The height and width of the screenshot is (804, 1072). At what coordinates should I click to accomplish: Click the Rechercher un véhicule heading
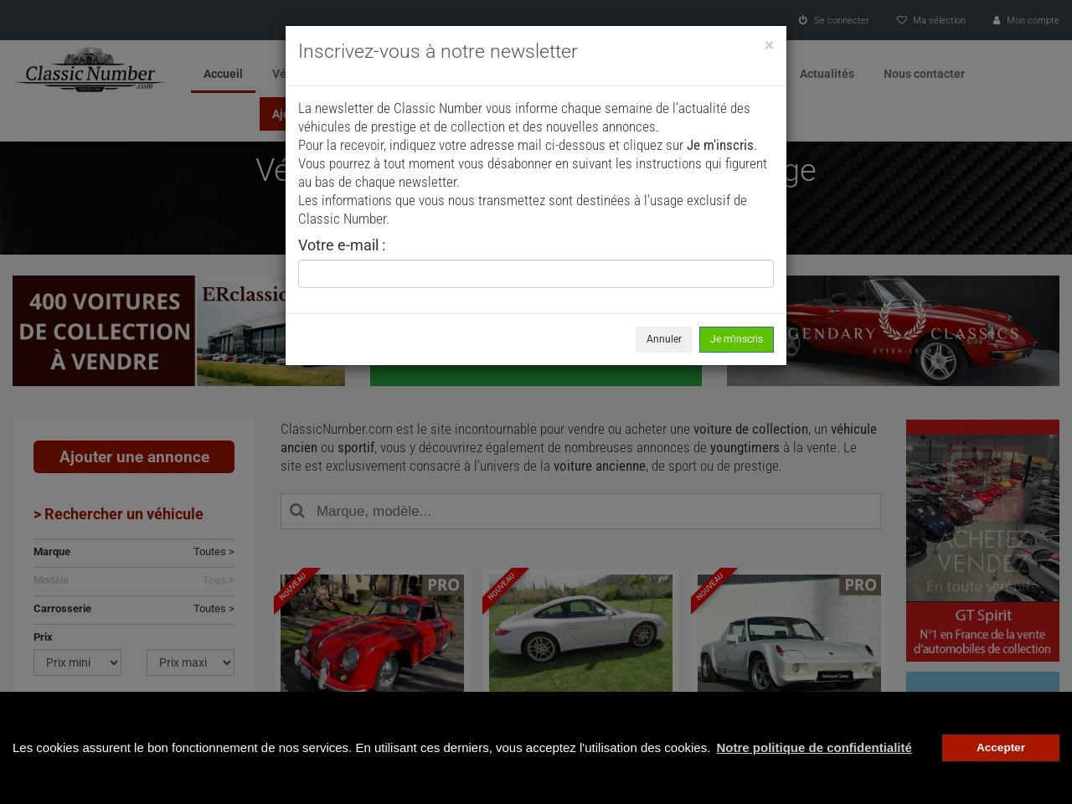pyautogui.click(x=118, y=514)
